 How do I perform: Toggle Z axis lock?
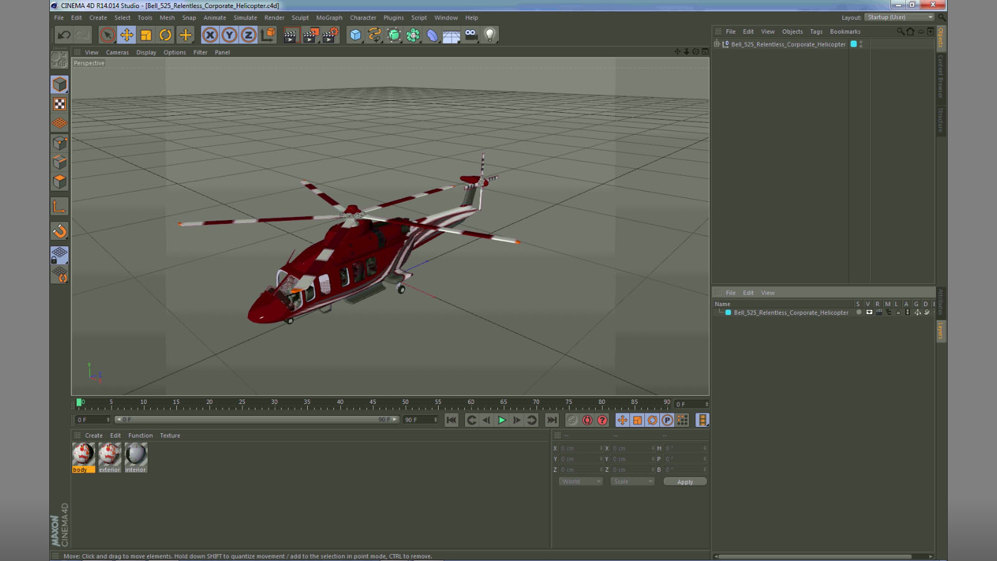click(249, 35)
